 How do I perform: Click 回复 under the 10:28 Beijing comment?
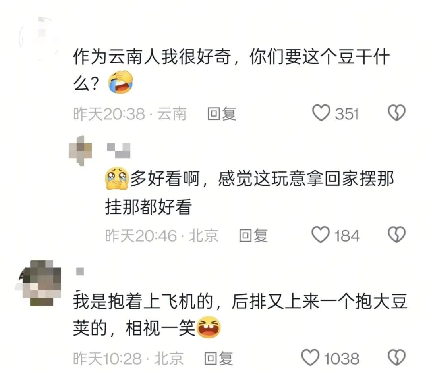point(218,358)
